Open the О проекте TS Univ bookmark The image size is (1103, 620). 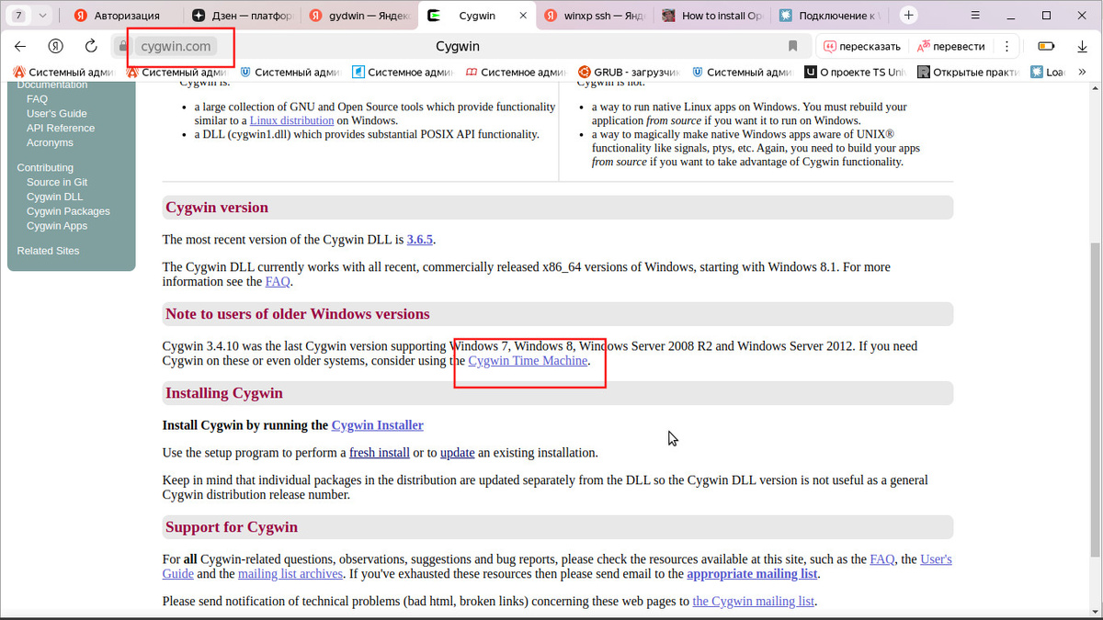point(856,72)
